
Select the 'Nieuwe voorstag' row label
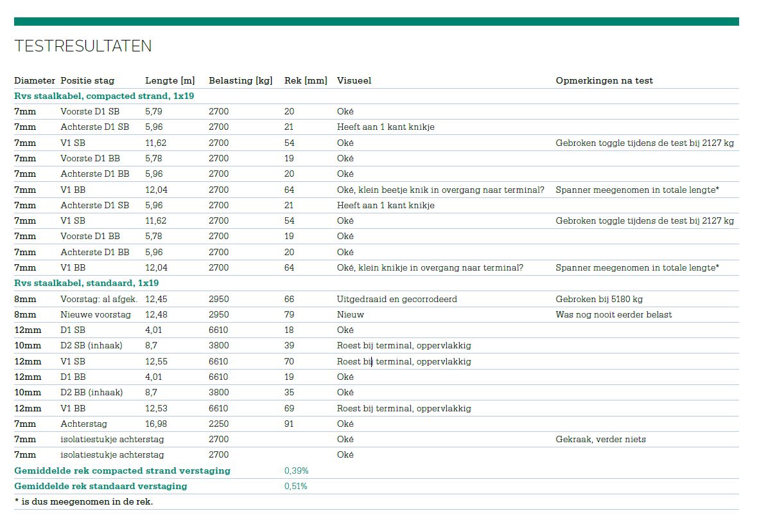point(96,315)
